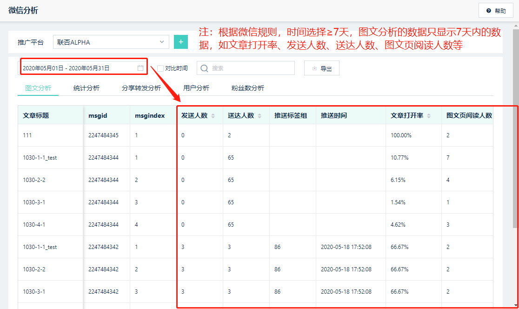Focus the 搜索 search input
The image size is (519, 309).
pyautogui.click(x=246, y=68)
